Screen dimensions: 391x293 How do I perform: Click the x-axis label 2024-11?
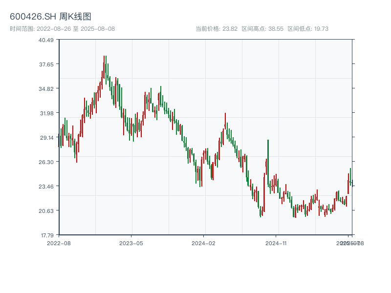[276, 243]
